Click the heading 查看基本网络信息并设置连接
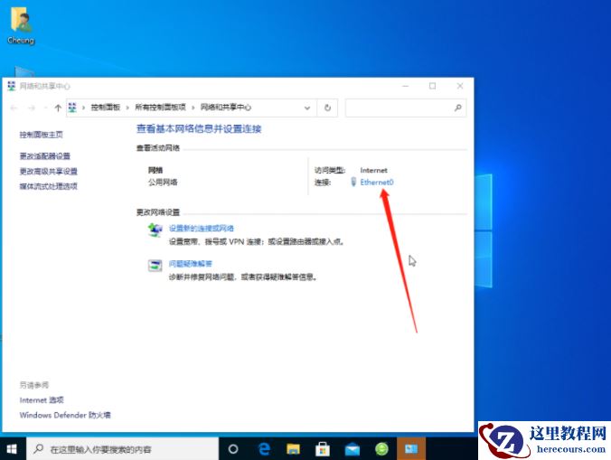611x460 pixels. pos(199,129)
